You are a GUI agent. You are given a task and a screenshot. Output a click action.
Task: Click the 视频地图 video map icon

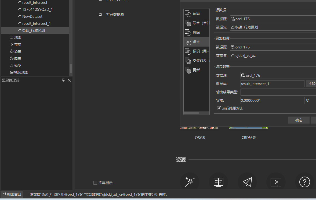12,72
